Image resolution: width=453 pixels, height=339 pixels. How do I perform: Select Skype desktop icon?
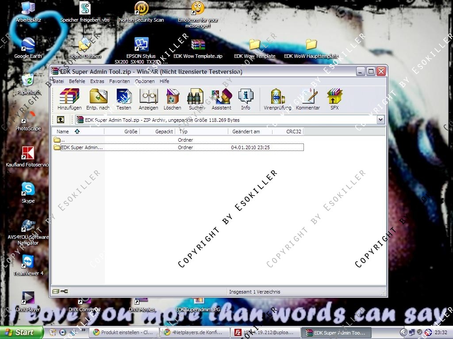coord(28,193)
